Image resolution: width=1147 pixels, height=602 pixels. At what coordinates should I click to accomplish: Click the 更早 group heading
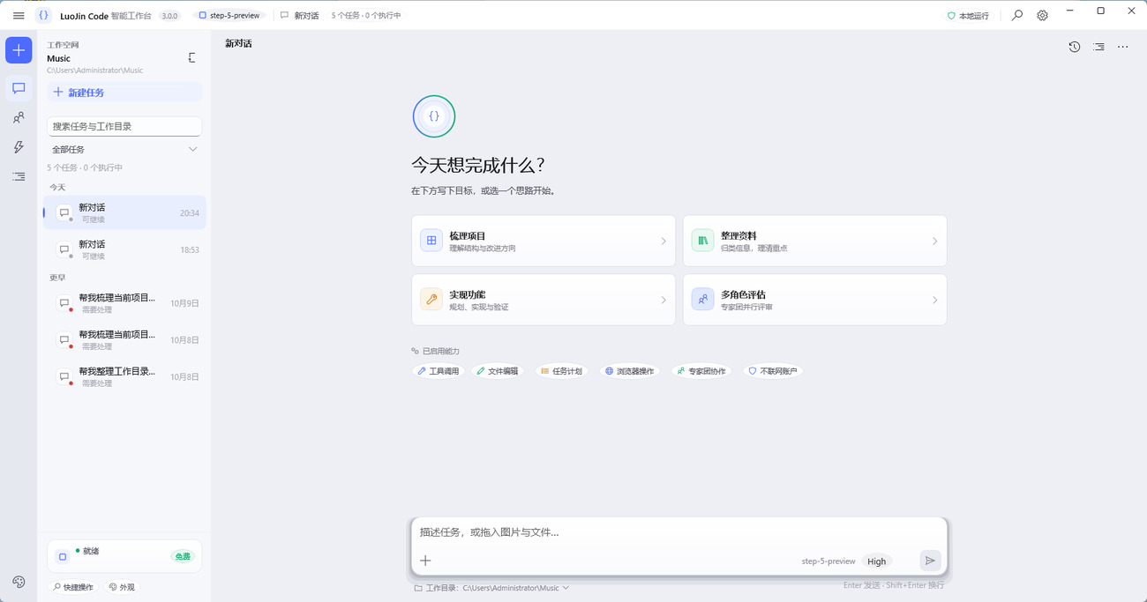[57, 278]
